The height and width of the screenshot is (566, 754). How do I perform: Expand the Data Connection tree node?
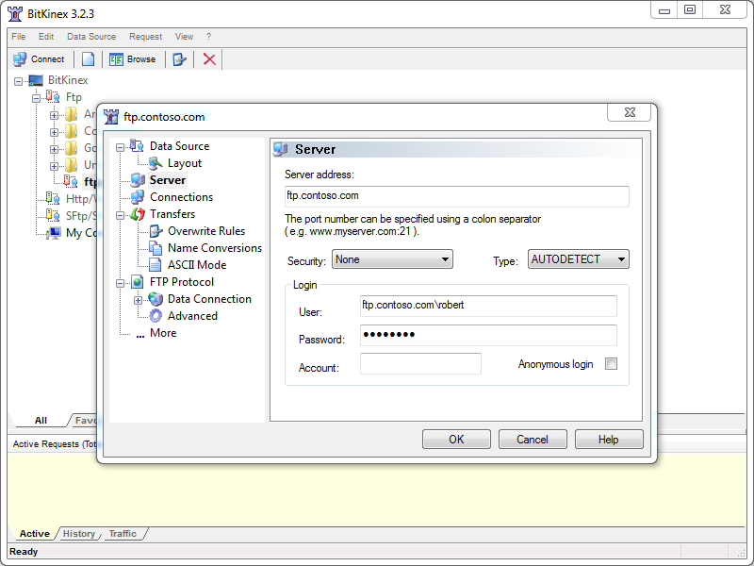pos(139,299)
